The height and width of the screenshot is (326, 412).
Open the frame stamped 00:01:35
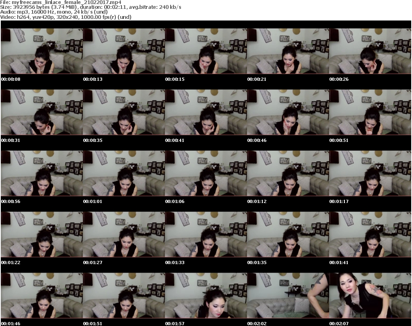(x=288, y=234)
